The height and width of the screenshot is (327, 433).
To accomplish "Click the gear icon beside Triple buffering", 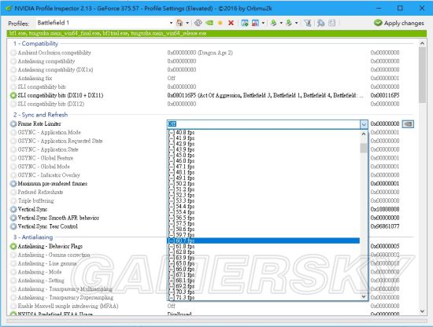I will [x=13, y=200].
